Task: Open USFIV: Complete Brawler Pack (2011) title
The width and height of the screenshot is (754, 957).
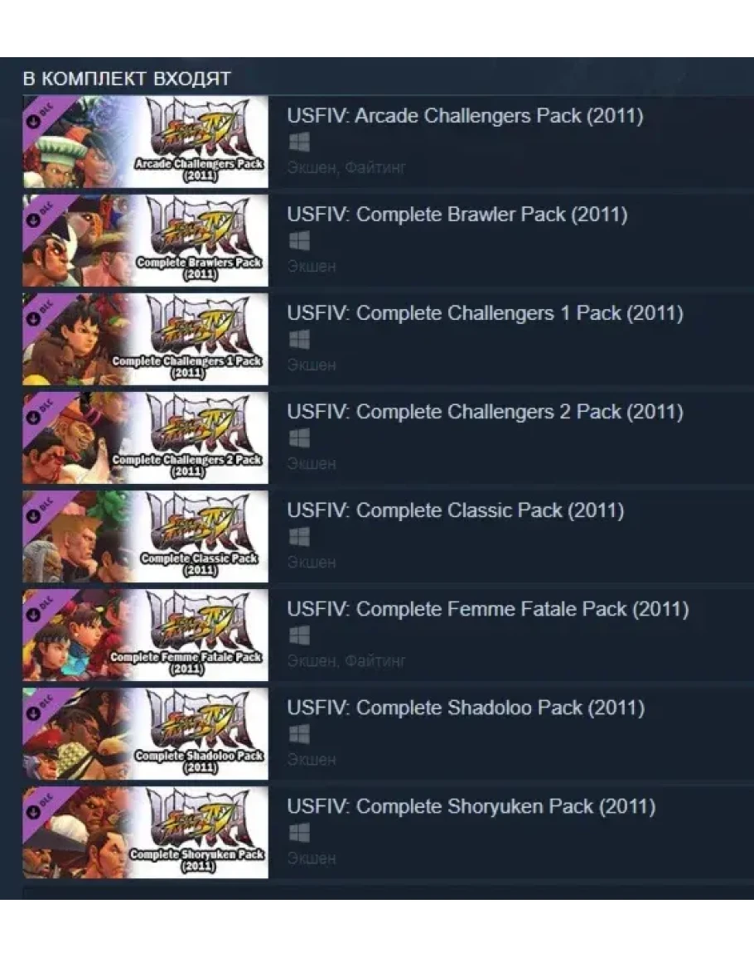Action: pyautogui.click(x=457, y=215)
